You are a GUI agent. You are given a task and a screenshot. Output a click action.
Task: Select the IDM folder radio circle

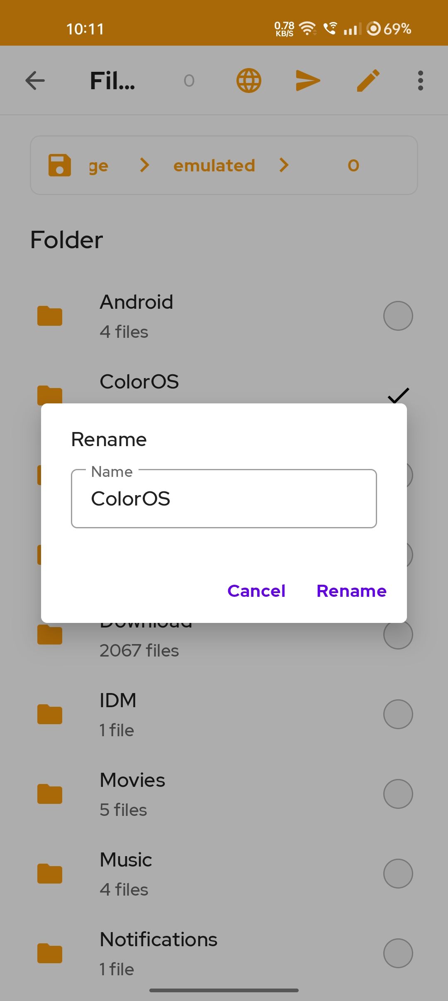click(398, 714)
